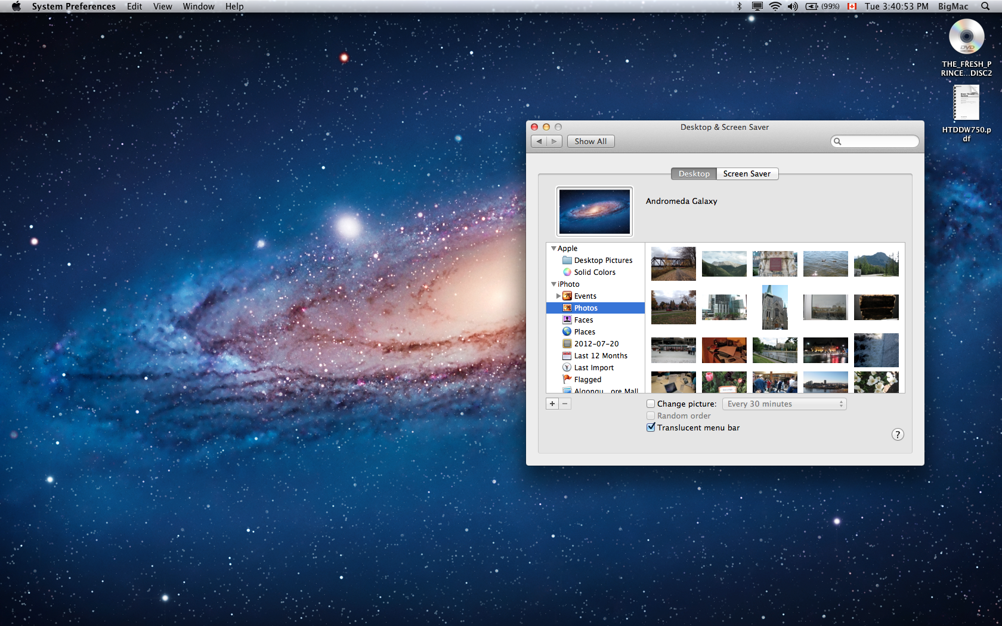Select Faces in iPhoto list
Screen dimensions: 1002x626
(x=583, y=320)
